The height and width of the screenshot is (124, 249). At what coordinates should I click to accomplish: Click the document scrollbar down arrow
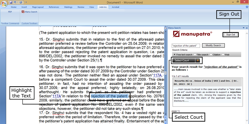[x=166, y=114]
